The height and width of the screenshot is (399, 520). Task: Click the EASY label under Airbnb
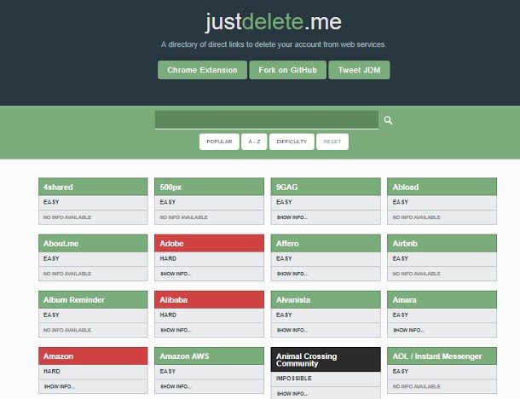pos(401,258)
